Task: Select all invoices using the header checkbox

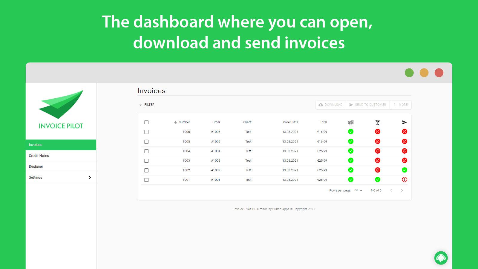Action: point(146,122)
